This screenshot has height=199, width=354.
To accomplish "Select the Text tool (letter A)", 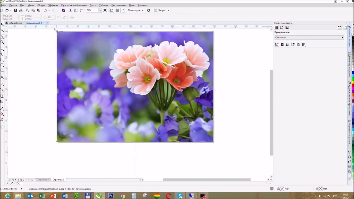I will [x=2, y=77].
